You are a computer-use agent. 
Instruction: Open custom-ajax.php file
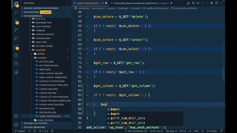[48, 89]
